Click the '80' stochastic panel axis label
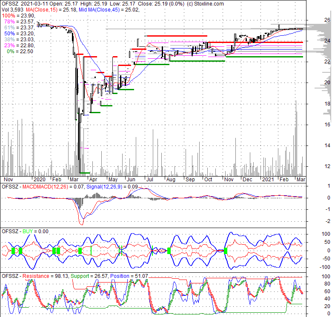Image resolution: width=332 pixels, height=317 pixels. (327, 284)
